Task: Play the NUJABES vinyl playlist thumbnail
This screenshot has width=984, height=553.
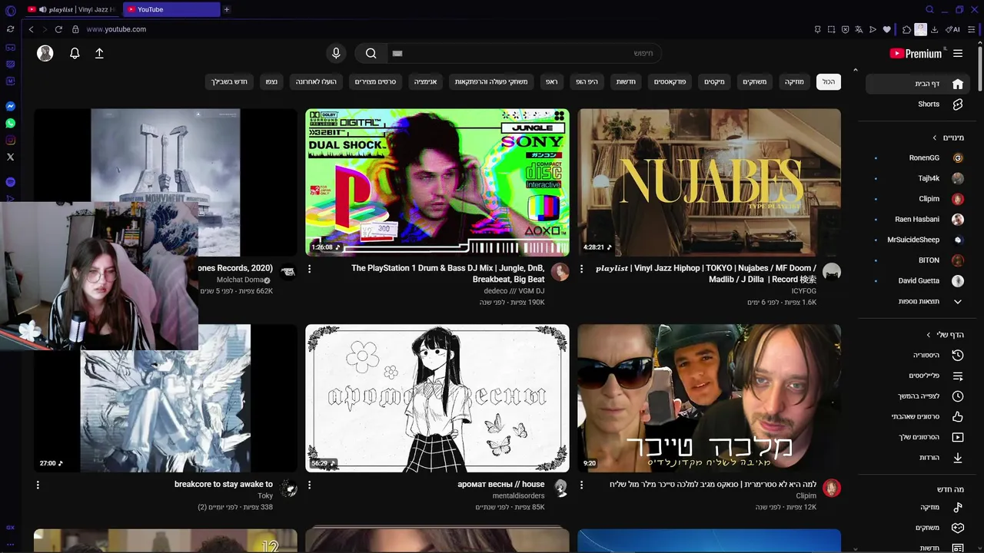Action: (710, 182)
